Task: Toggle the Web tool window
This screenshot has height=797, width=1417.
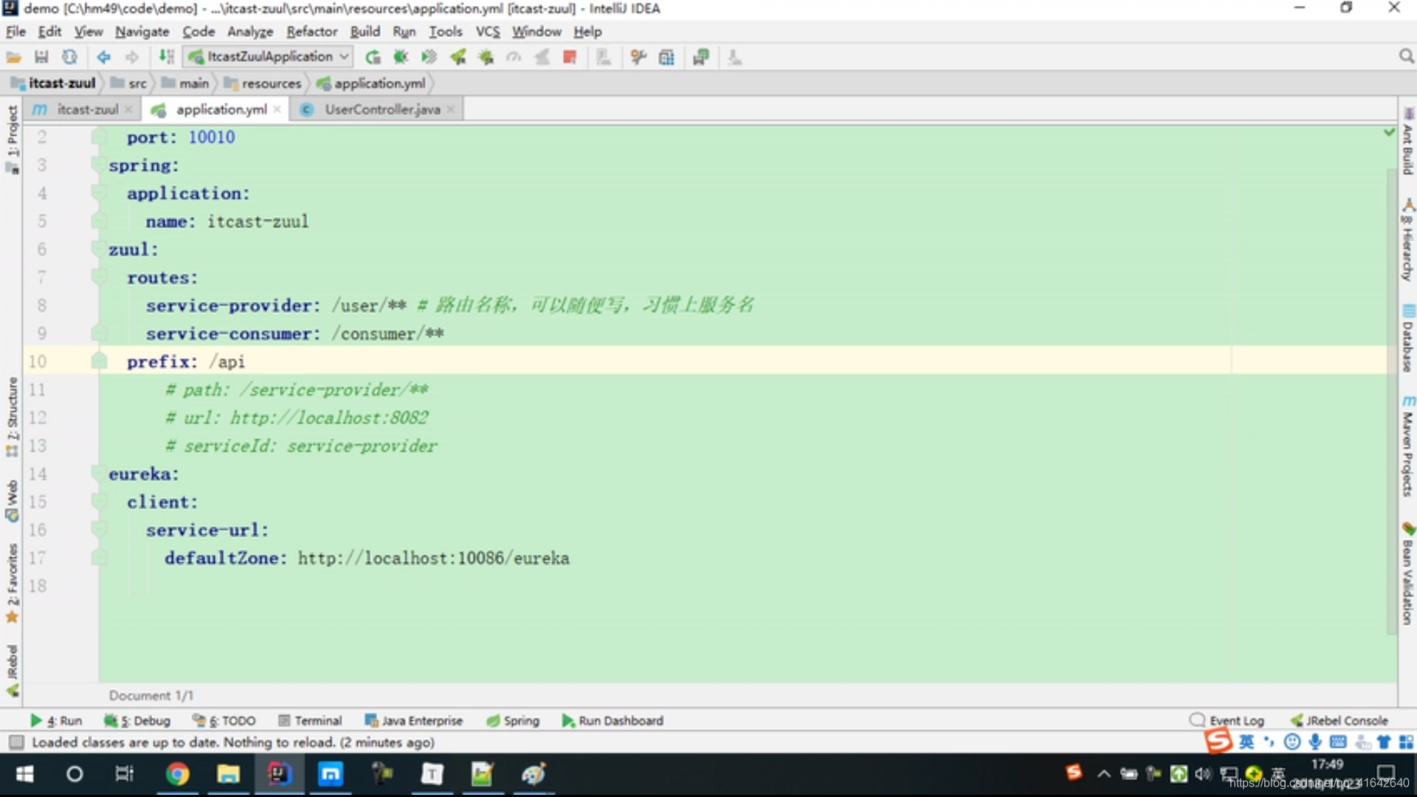Action: coord(12,501)
